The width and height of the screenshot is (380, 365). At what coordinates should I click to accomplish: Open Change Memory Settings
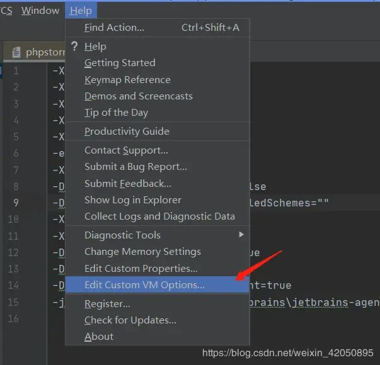[142, 252]
